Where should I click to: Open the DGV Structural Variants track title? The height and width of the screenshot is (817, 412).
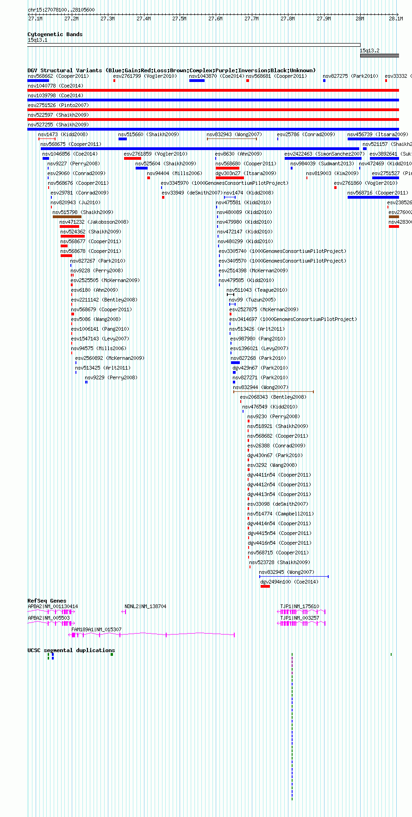point(171,70)
